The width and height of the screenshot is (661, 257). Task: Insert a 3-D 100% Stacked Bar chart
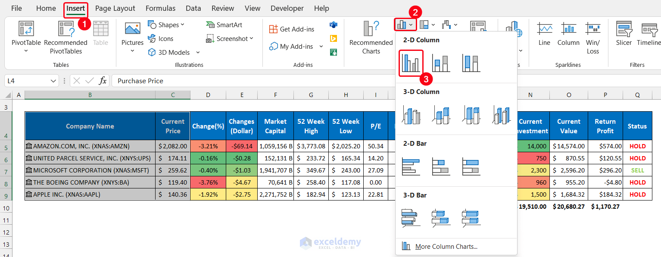[x=471, y=218]
